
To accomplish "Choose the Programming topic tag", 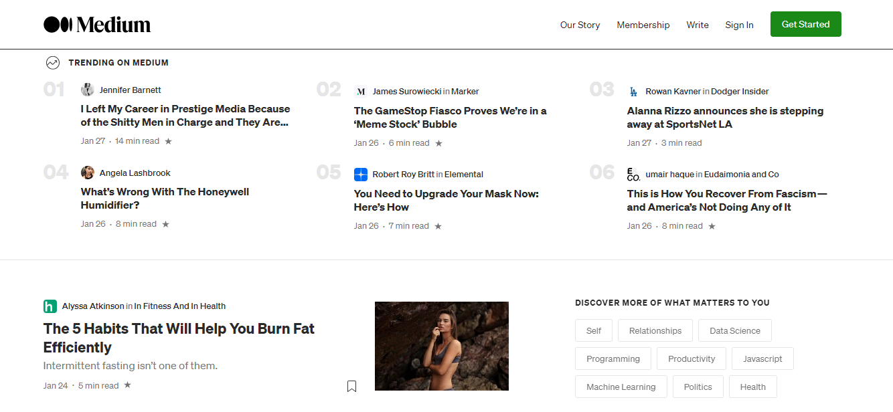I will [613, 358].
